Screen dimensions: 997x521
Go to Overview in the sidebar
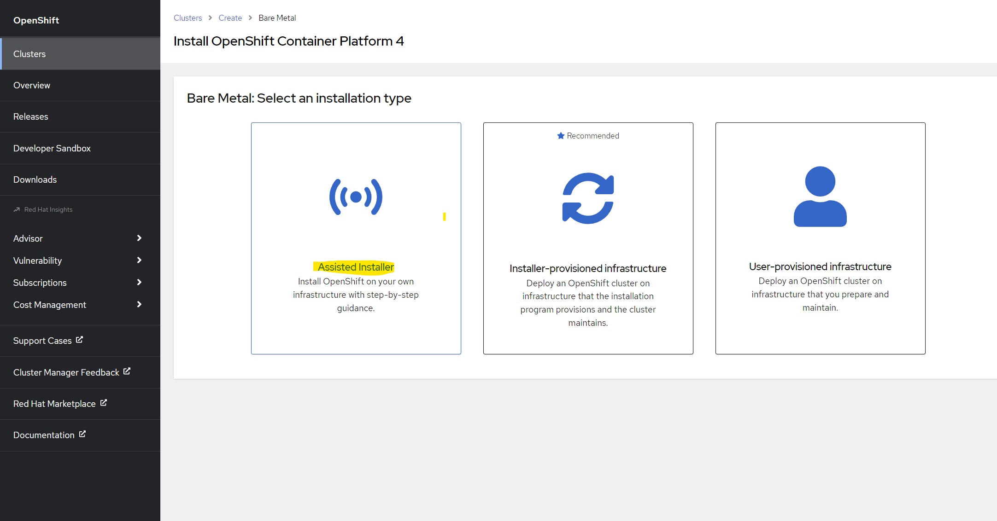(x=80, y=85)
